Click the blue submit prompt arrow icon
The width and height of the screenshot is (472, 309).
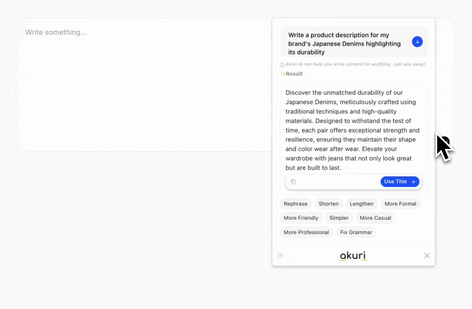point(417,42)
